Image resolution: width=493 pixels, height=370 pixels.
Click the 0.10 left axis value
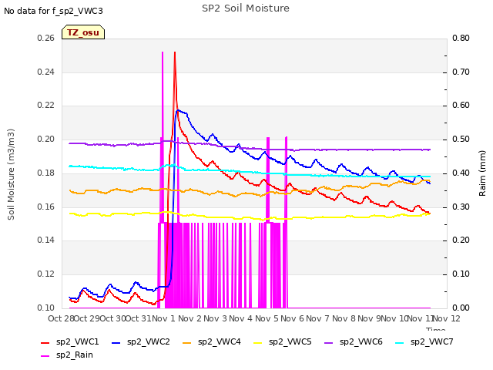click(x=46, y=308)
